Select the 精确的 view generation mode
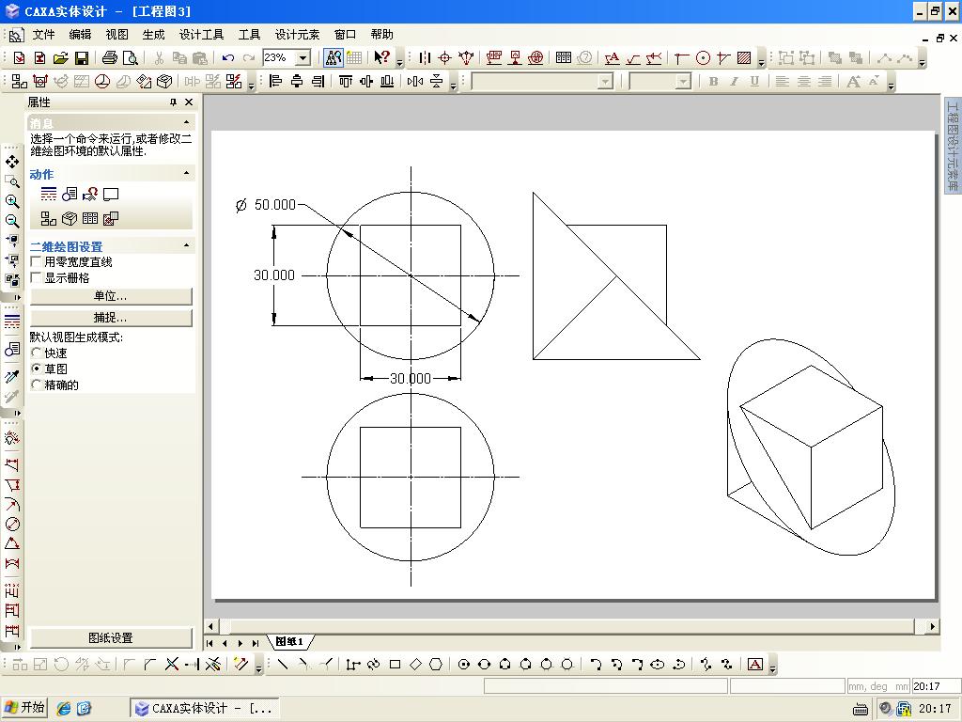Image resolution: width=962 pixels, height=722 pixels. (x=37, y=385)
